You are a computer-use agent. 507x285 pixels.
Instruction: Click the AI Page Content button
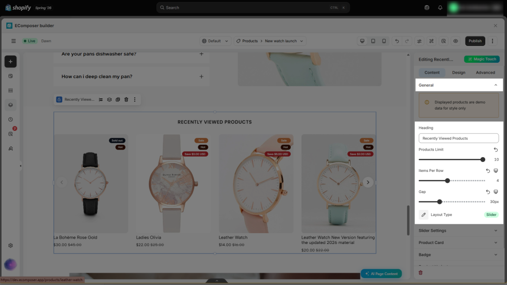[x=381, y=274]
